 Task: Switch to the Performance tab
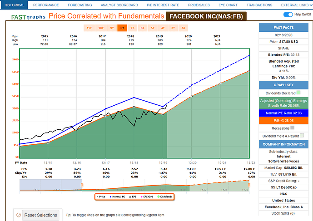46,5
